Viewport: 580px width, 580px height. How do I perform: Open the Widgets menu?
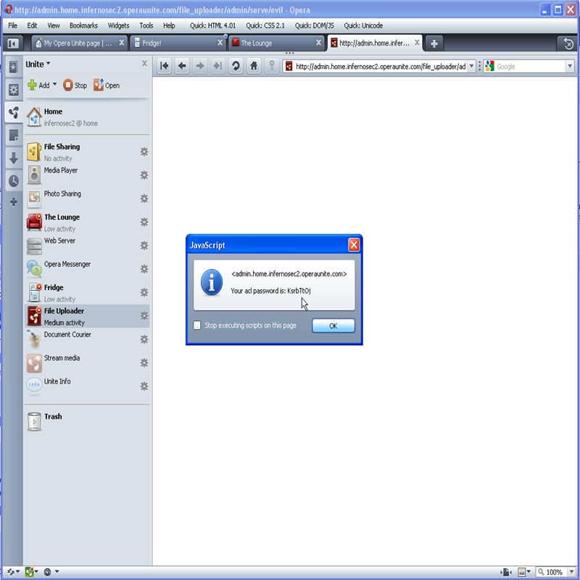pyautogui.click(x=118, y=25)
